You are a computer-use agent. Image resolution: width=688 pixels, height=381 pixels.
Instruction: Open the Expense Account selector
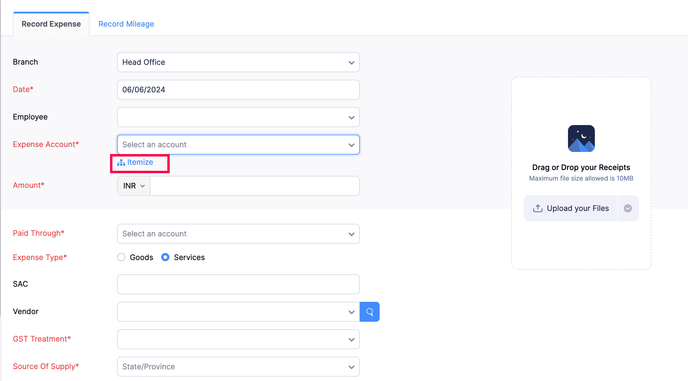238,144
